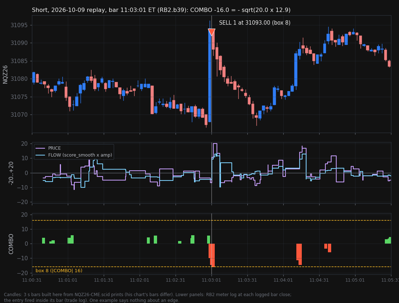Click price tick 31090

coord(19,43)
